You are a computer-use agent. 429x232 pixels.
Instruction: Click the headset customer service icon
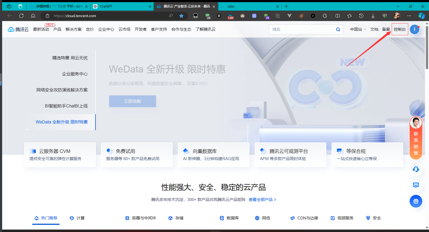[416, 169]
